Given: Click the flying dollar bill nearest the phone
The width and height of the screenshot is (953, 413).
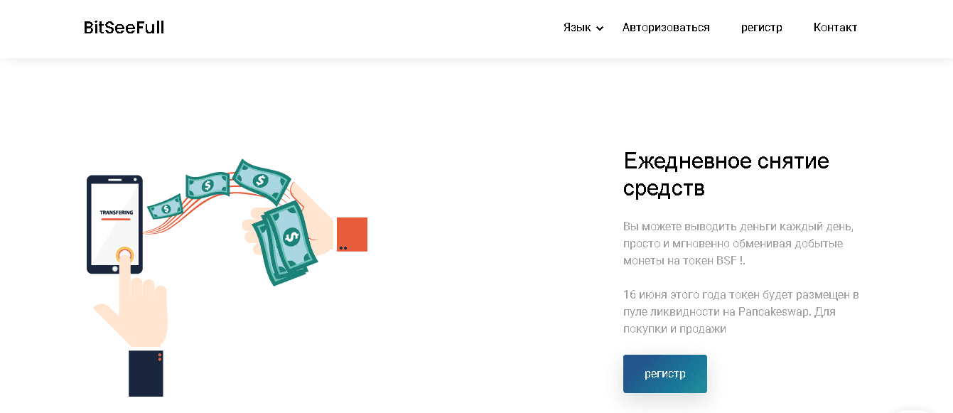Looking at the screenshot, I should 165,207.
